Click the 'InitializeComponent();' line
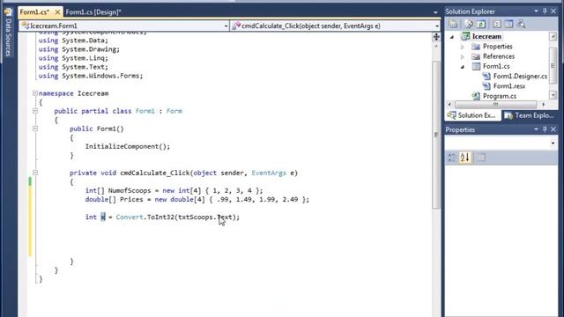The height and width of the screenshot is (317, 564). tap(127, 147)
